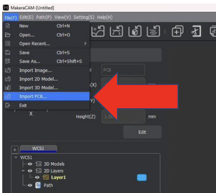216x193 pixels.
Task: Toggle visibility of 3D Models
Action: 30,164
